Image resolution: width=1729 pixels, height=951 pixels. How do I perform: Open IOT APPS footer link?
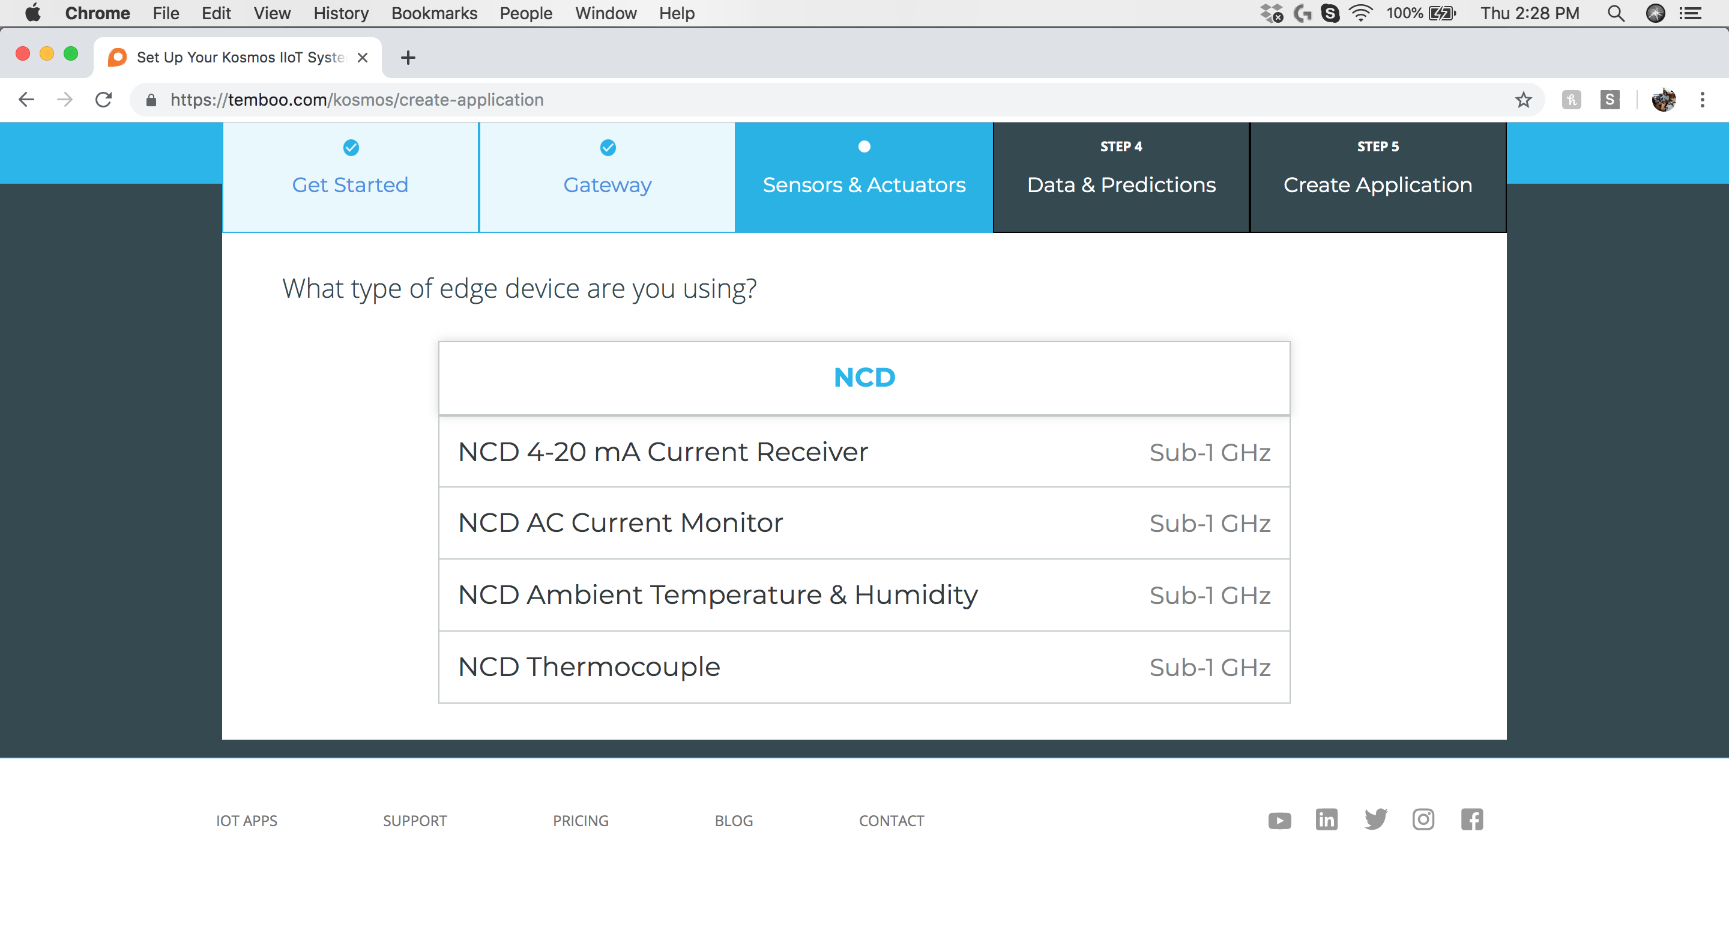tap(246, 820)
